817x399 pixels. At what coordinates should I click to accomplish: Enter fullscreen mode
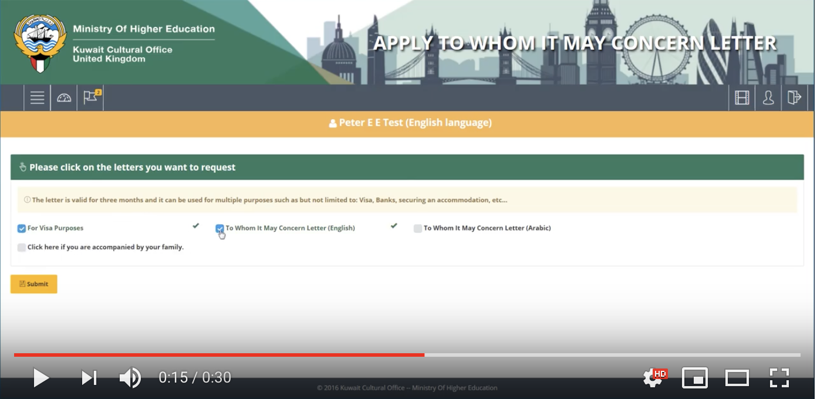pyautogui.click(x=779, y=377)
